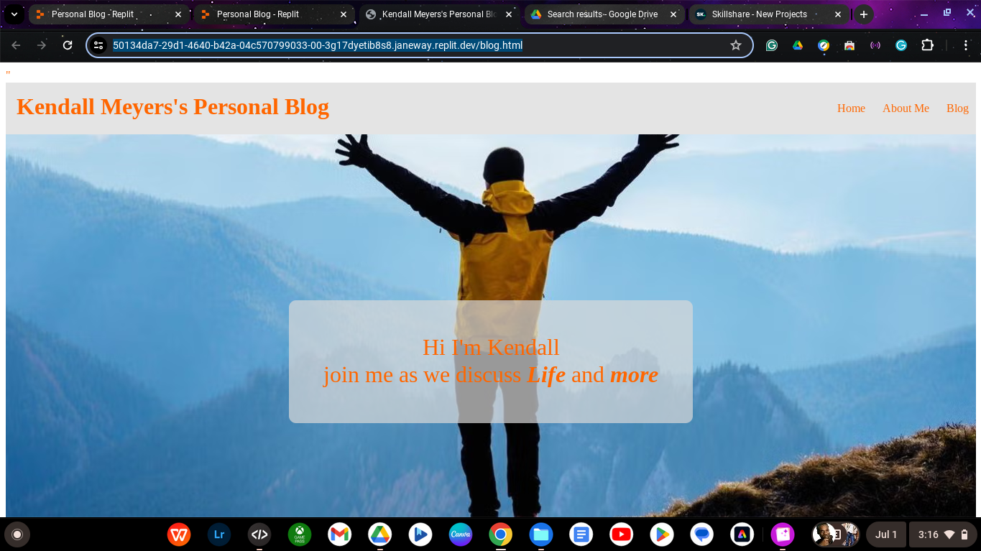This screenshot has height=551, width=981.
Task: Open Google Docs from the shelf
Action: (581, 534)
